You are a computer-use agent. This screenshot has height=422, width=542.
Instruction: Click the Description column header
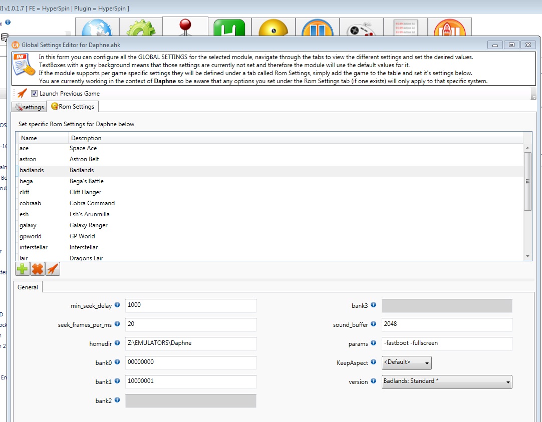click(86, 138)
